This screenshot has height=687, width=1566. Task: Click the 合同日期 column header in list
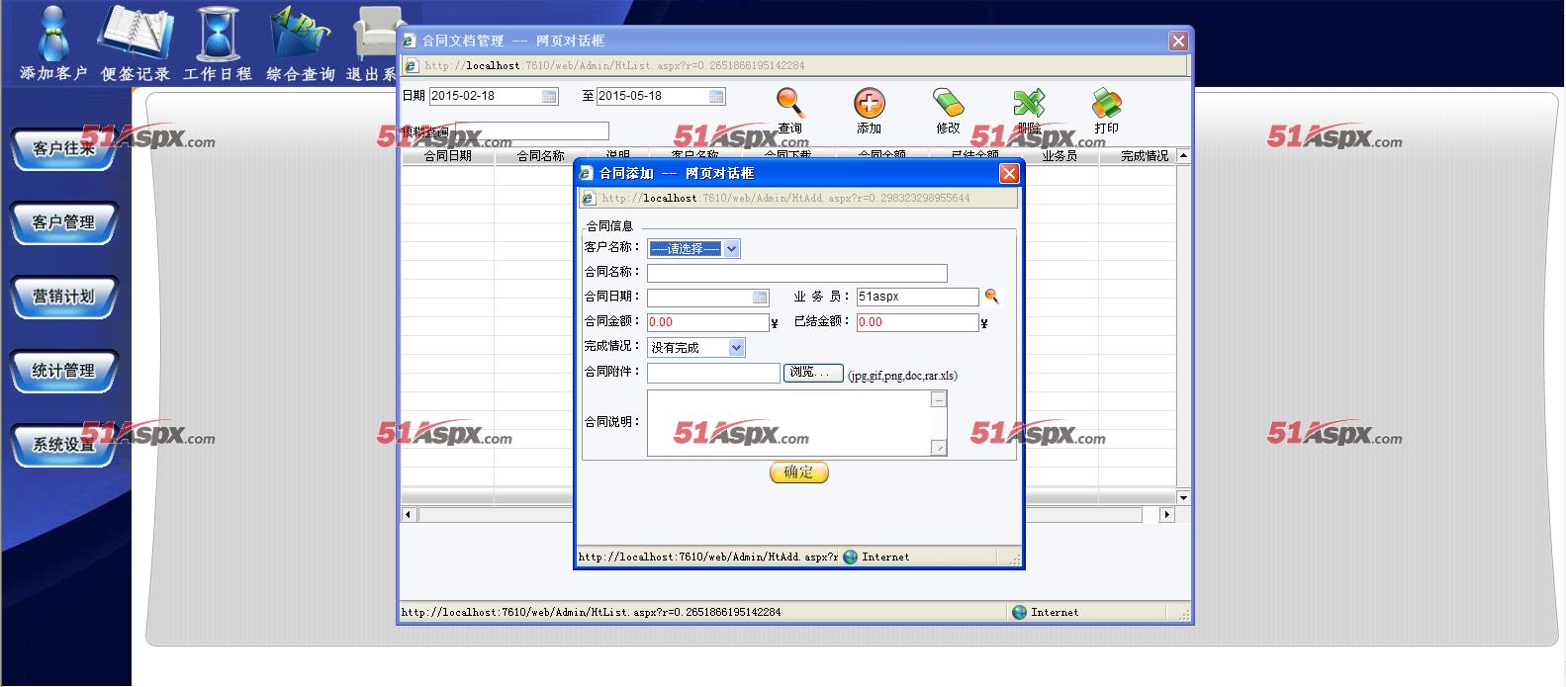[x=447, y=156]
